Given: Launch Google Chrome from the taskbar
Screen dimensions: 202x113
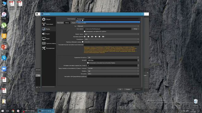Looking at the screenshot, I should [13, 111].
